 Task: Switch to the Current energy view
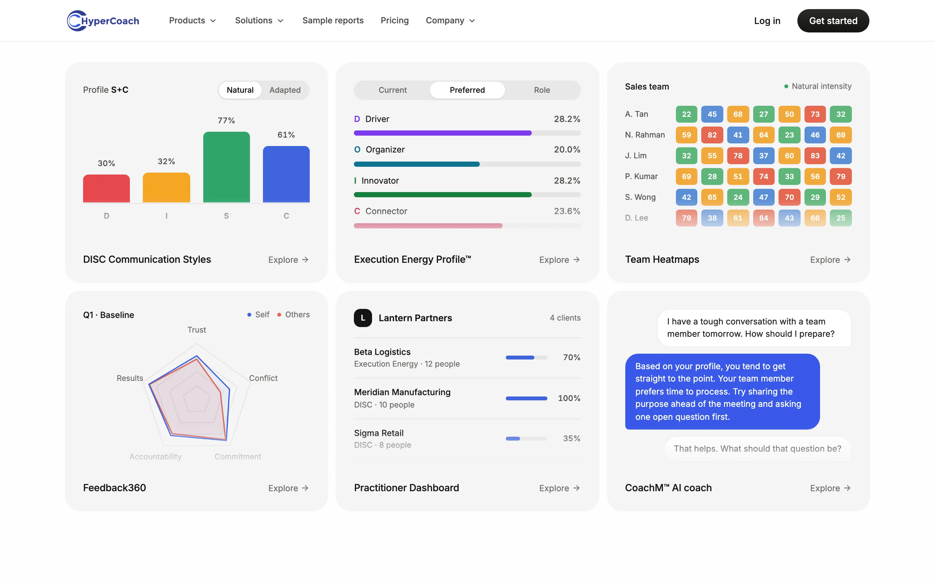(x=393, y=90)
